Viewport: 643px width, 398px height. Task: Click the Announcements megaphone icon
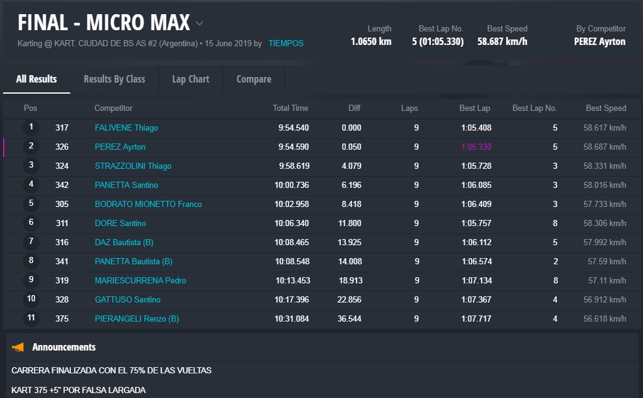click(x=18, y=347)
